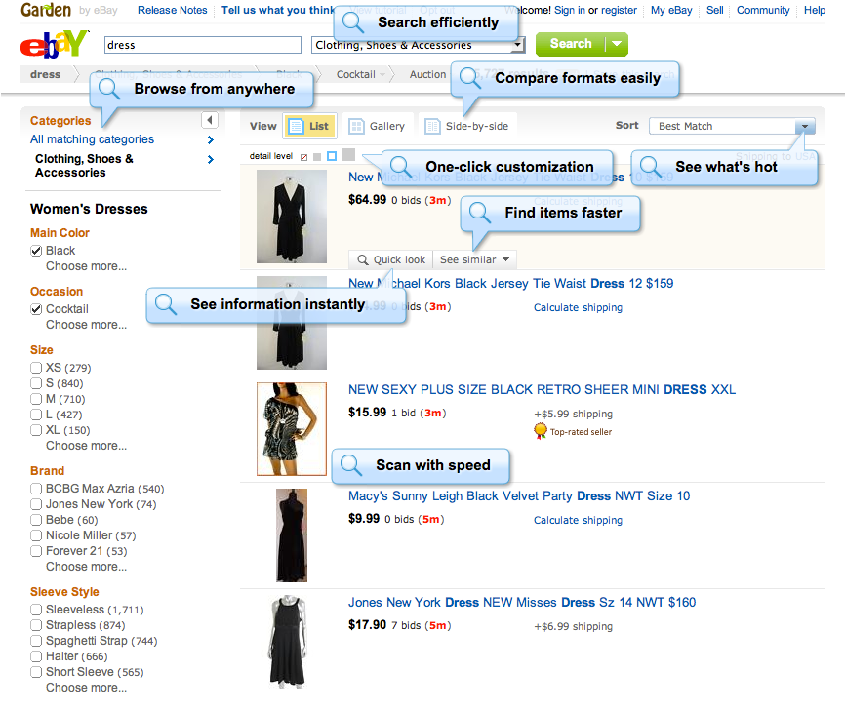Select the Side-by-side view icon

[x=432, y=126]
